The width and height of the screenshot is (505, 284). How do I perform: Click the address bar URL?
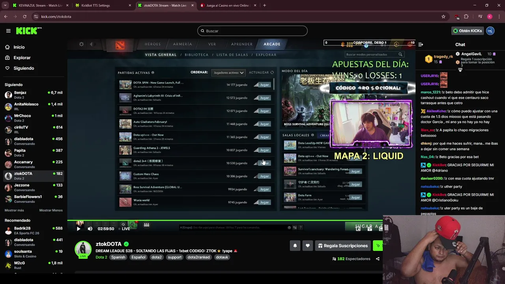point(56,17)
